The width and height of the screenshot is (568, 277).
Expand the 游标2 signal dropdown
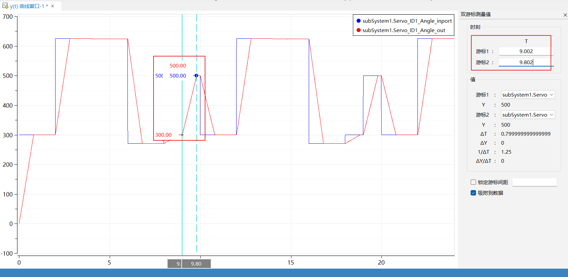click(x=528, y=115)
